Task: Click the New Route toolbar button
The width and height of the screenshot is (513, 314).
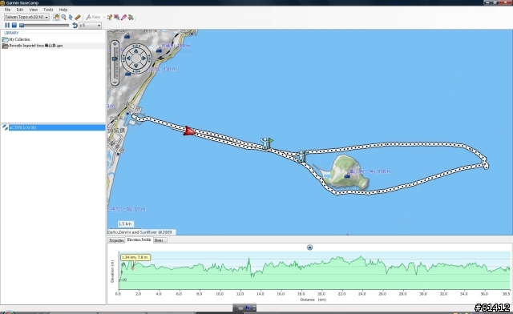Action: (x=93, y=17)
